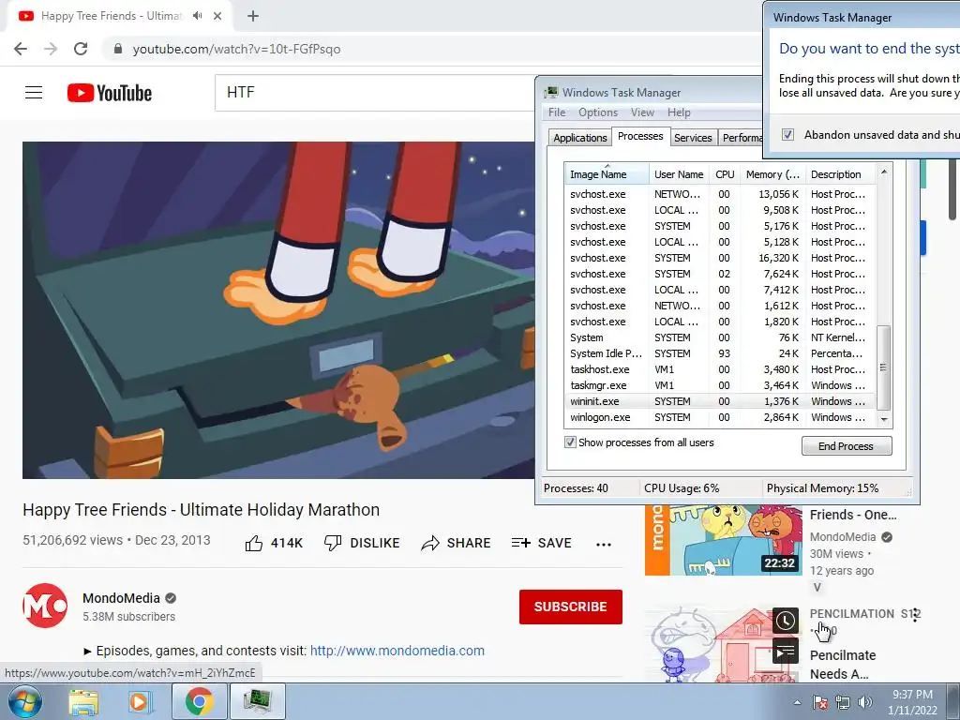
Task: Click the video player frame
Action: pyautogui.click(x=278, y=309)
